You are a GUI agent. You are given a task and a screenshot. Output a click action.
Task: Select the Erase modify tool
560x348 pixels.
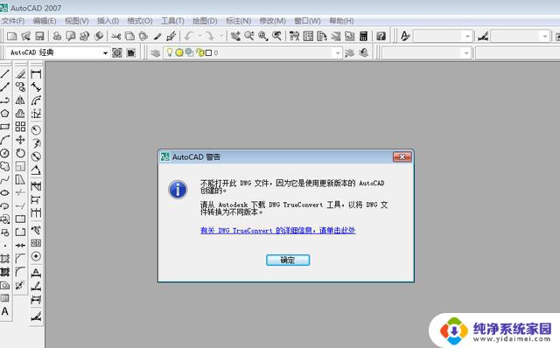tap(20, 73)
